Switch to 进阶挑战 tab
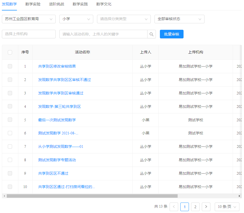244x213 pixels. [56, 4]
